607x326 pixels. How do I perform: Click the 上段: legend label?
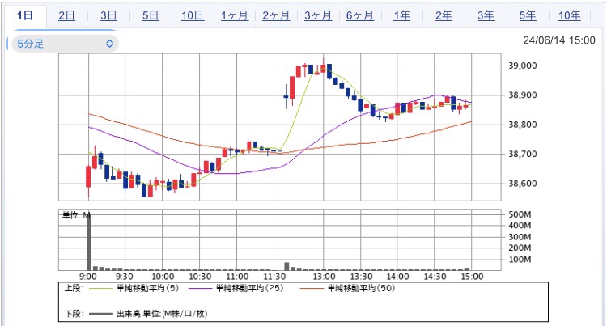point(74,288)
